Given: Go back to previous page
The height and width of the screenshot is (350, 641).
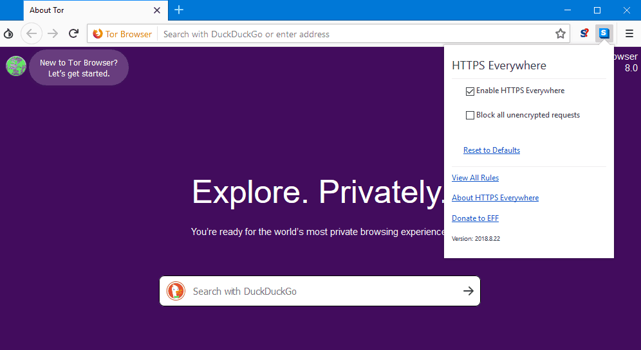Looking at the screenshot, I should tap(32, 33).
